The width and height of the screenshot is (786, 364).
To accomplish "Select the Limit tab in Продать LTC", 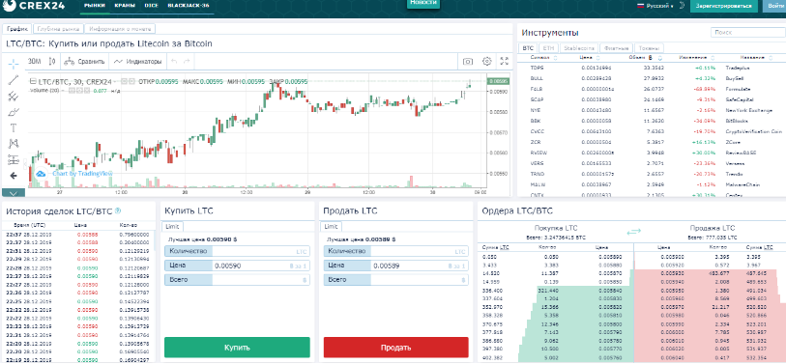I will (331, 227).
